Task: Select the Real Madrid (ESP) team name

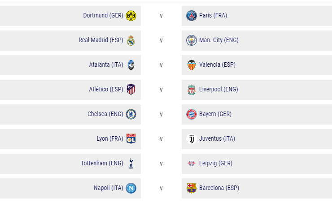Action: pyautogui.click(x=101, y=40)
